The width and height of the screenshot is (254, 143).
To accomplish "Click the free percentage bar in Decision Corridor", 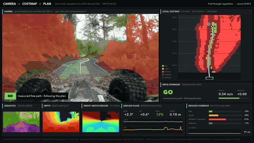I will click(x=225, y=111).
